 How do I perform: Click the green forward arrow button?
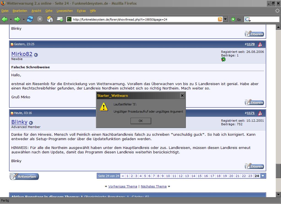click(17, 19)
